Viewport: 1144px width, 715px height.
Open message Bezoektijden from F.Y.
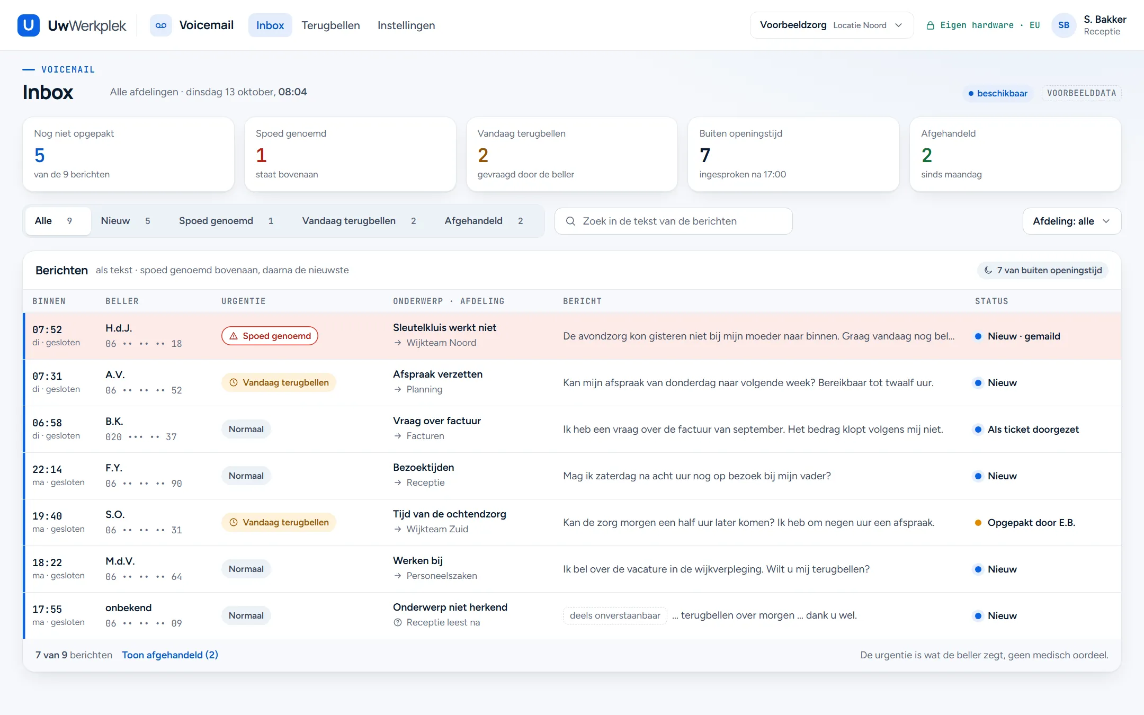pos(572,476)
